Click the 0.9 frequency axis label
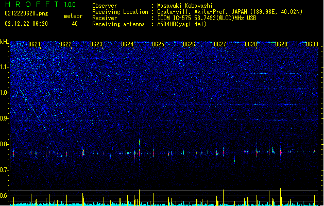 click(5, 118)
